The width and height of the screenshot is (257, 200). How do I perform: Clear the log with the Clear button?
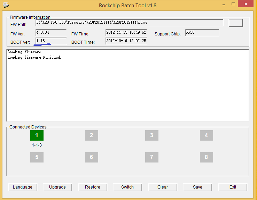163,187
